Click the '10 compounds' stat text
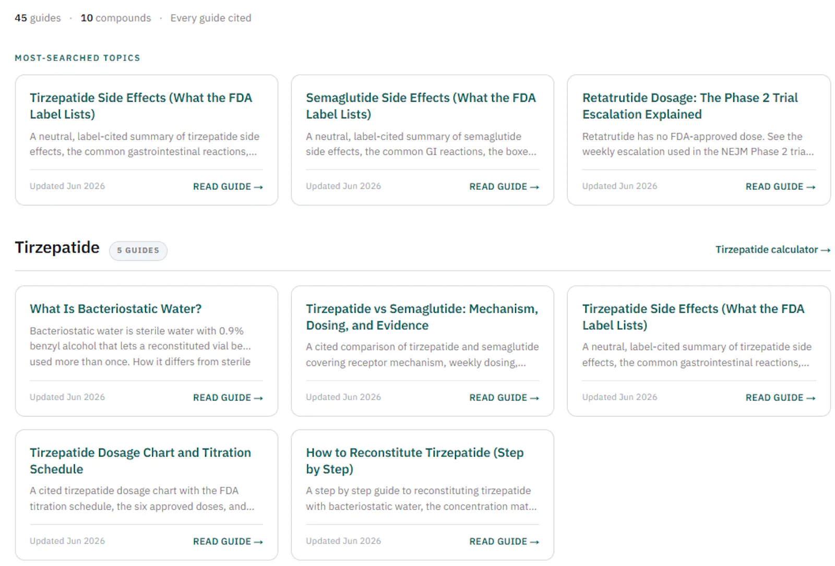The height and width of the screenshot is (566, 835). pyautogui.click(x=116, y=18)
